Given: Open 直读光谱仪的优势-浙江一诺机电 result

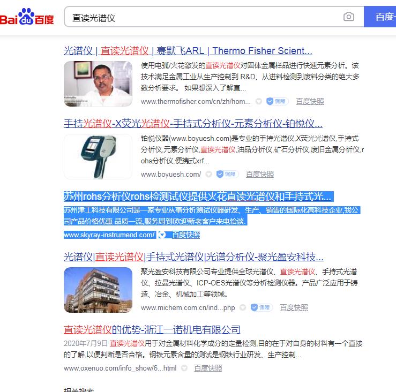Looking at the screenshot, I should [152, 329].
